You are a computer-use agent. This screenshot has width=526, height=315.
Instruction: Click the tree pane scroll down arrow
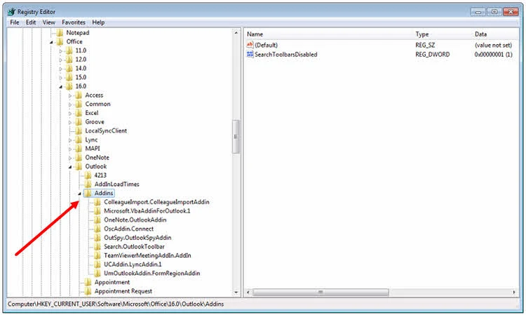[x=236, y=293]
